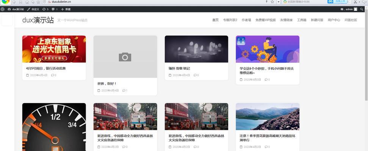Open the 上京东到家 credit card banner thumbnail
The height and width of the screenshot is (151, 368).
(x=54, y=49)
